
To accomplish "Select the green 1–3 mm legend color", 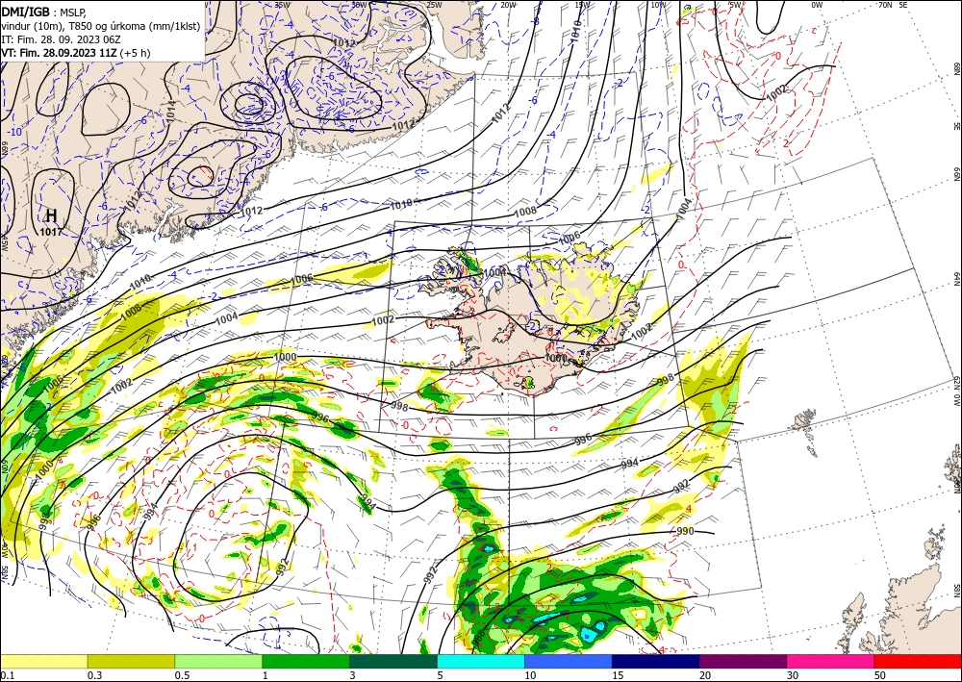I will [x=306, y=661].
